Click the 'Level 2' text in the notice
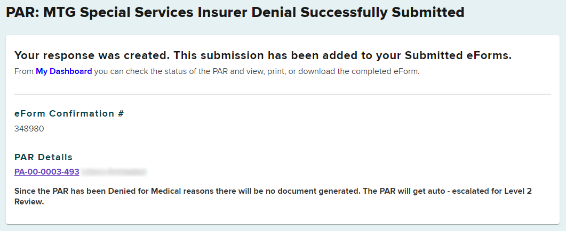The image size is (566, 231). click(533, 191)
